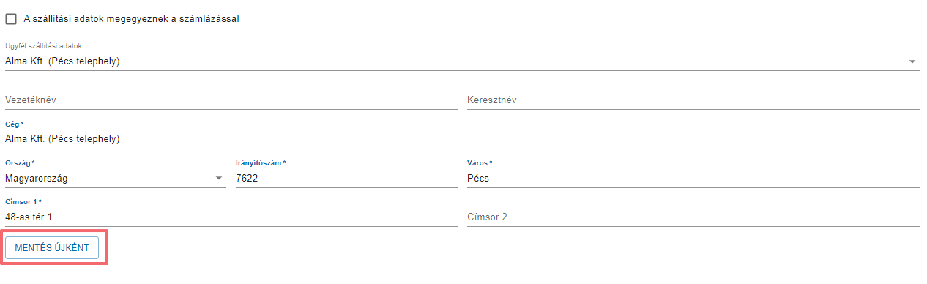Expand Ügyfél szállítási adatok dropdown arrow

(x=912, y=61)
